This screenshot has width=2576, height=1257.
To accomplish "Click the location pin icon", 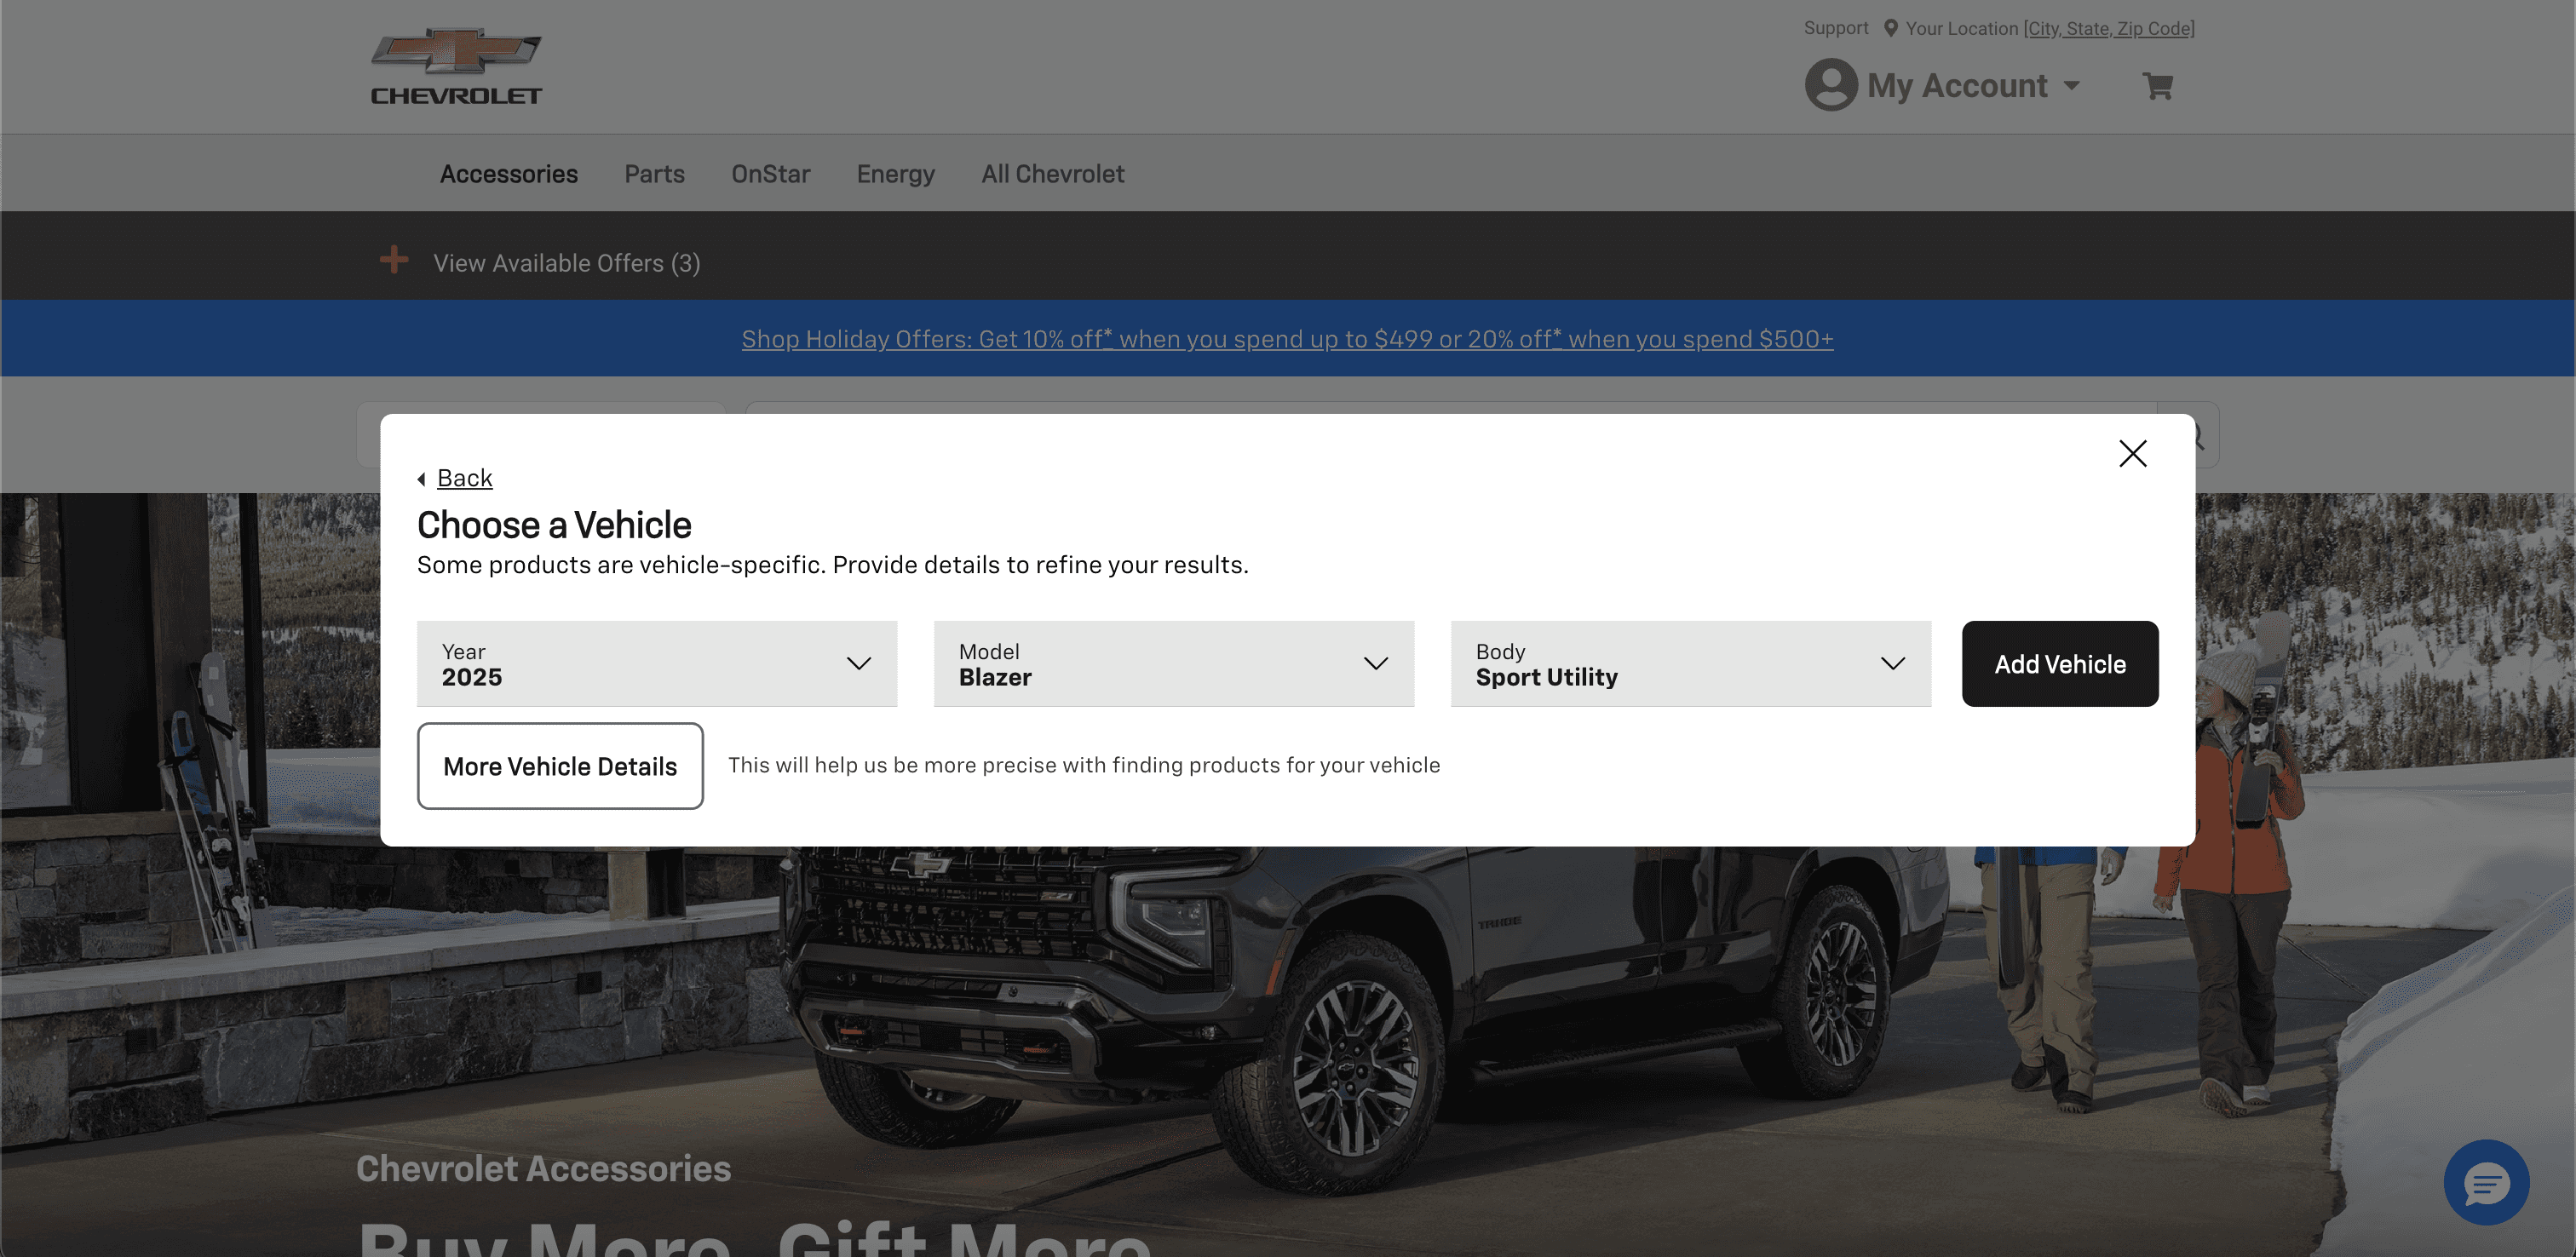I will pos(1890,28).
